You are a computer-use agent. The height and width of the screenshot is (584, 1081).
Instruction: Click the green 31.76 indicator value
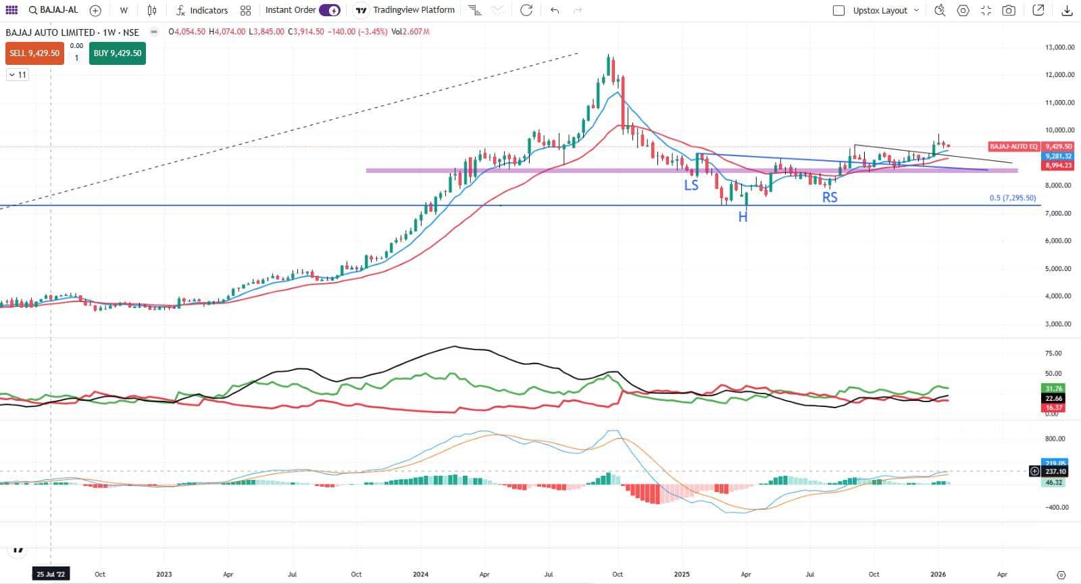click(1054, 389)
